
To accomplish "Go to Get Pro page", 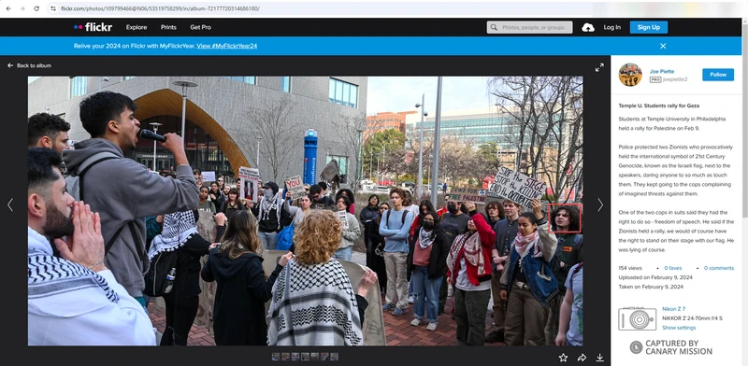I will (x=200, y=27).
